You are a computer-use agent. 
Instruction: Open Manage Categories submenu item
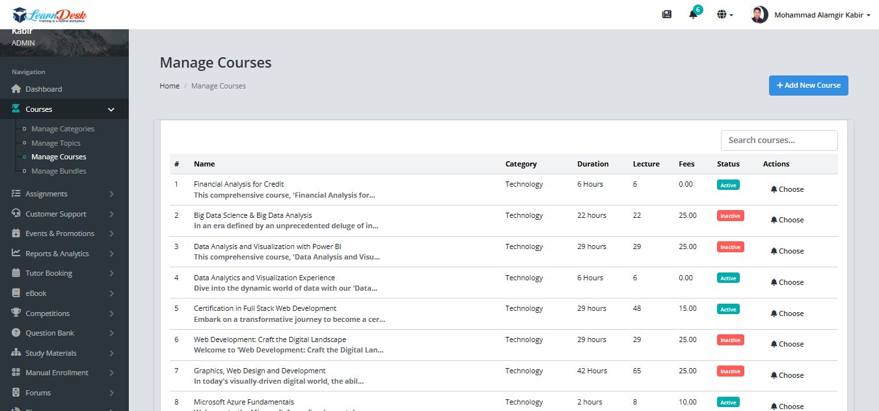(x=62, y=129)
